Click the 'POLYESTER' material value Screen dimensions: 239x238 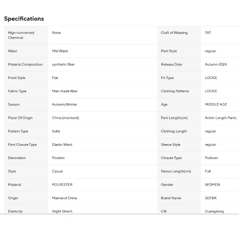(x=62, y=185)
